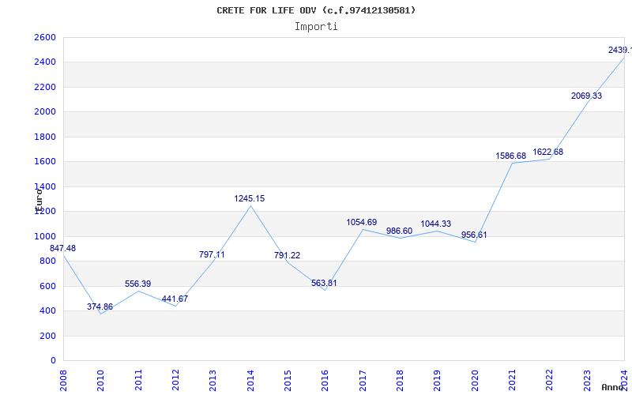Select the 2069.33 data label

[586, 96]
